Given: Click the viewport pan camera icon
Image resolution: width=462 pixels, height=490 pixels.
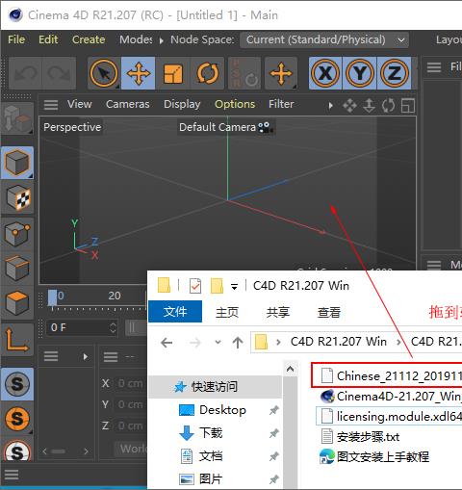Looking at the screenshot, I should 349,106.
